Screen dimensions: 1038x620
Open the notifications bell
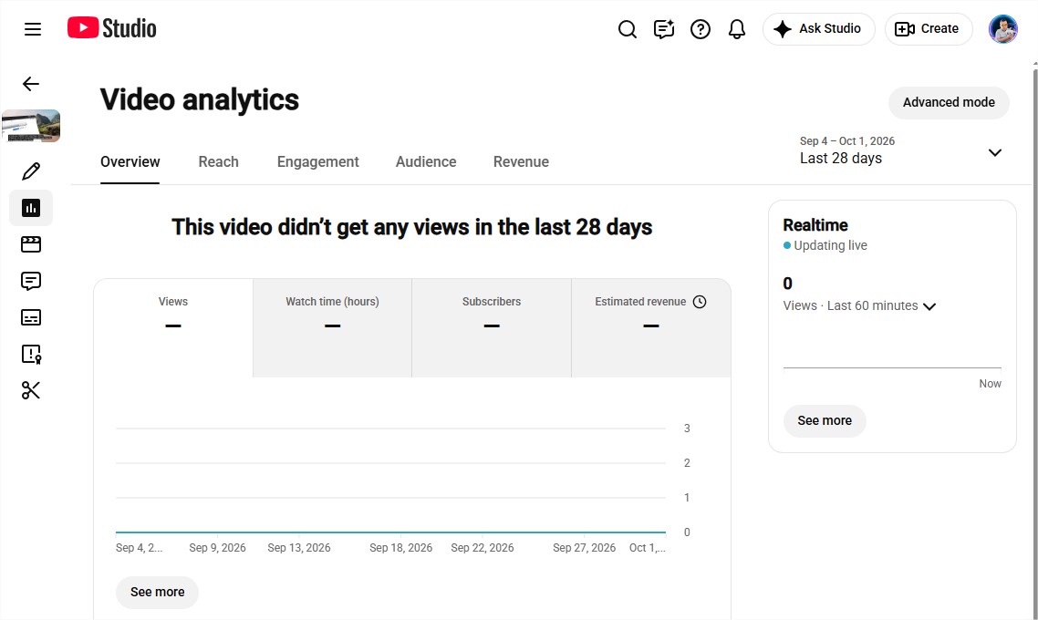736,29
